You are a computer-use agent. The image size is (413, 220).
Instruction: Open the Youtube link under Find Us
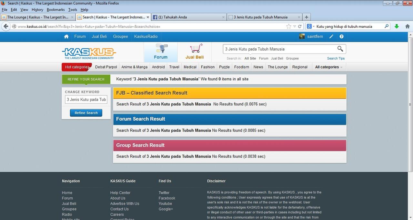point(165,204)
